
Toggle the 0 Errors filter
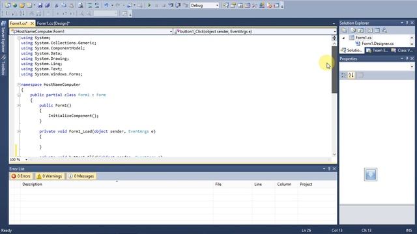[x=21, y=176]
